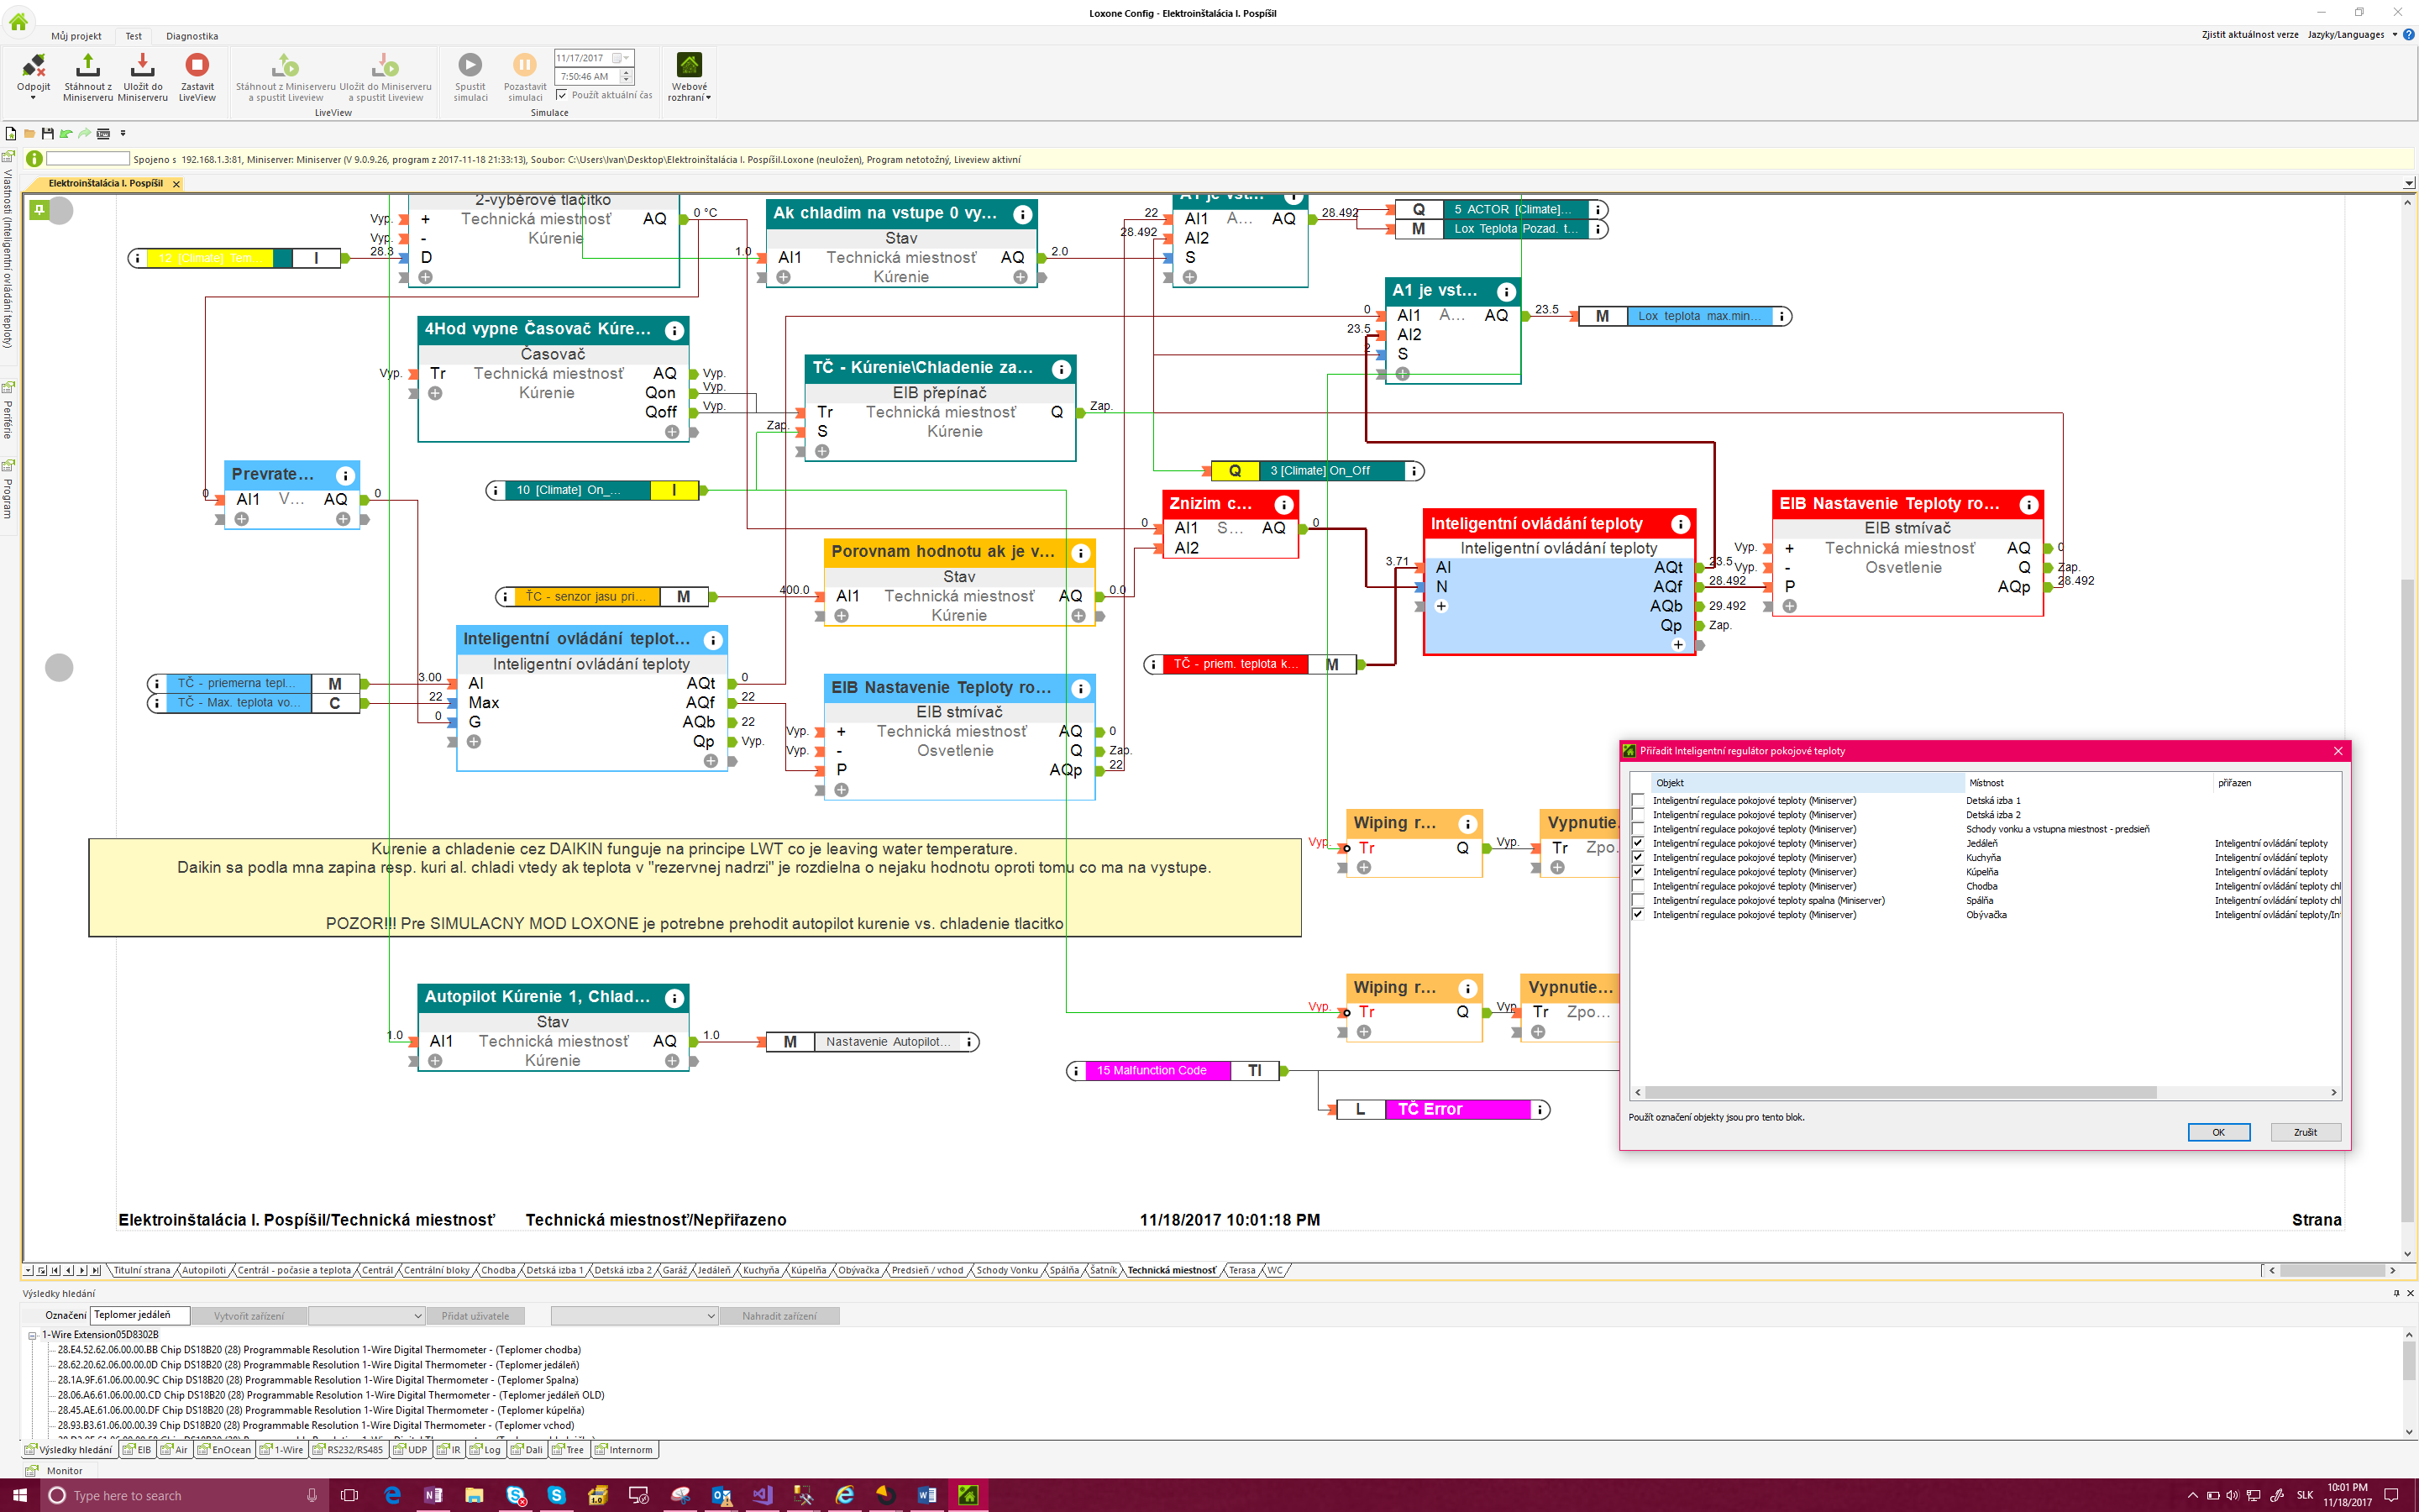Open Webové rozhraní icon
The image size is (2419, 1512).
(x=689, y=65)
